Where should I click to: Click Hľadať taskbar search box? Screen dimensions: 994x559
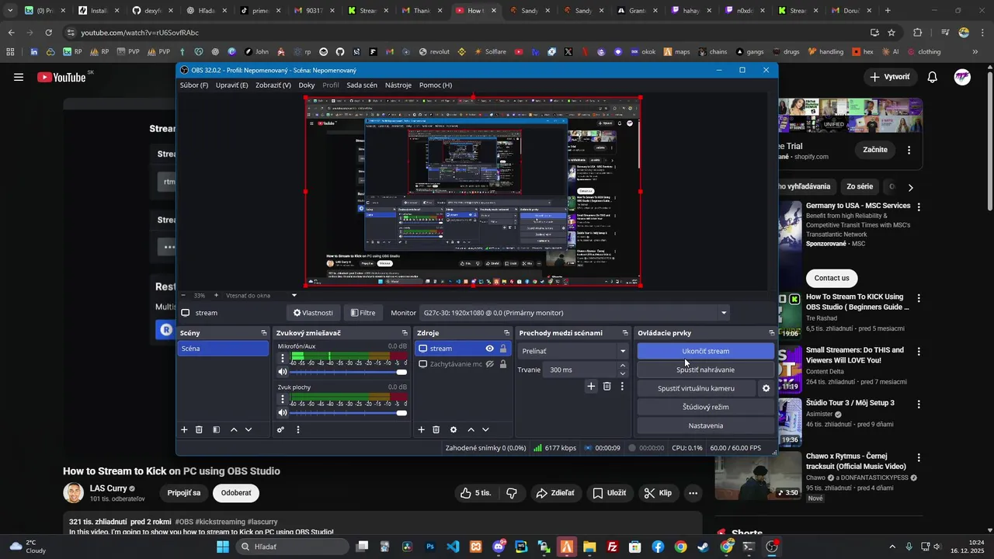coord(290,547)
